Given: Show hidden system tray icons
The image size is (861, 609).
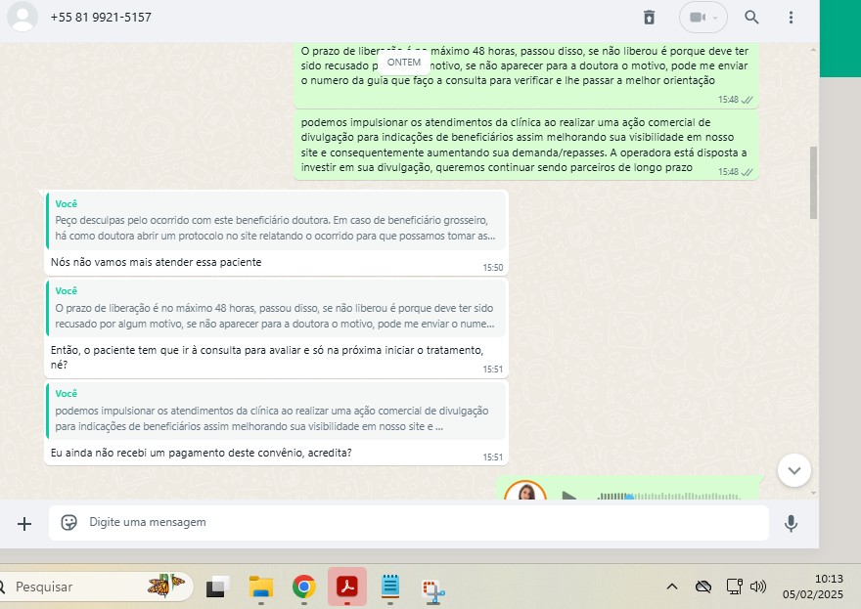Looking at the screenshot, I should (x=672, y=587).
